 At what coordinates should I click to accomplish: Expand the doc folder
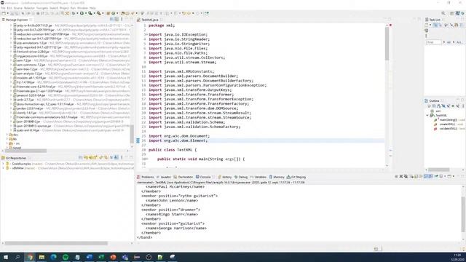click(7, 135)
